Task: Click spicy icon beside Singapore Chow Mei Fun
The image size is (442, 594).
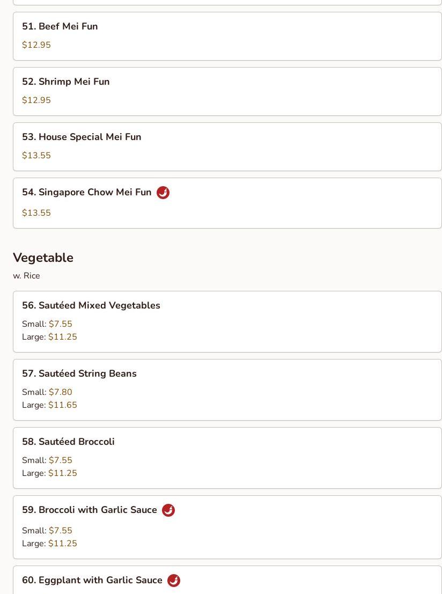Action: tap(163, 193)
